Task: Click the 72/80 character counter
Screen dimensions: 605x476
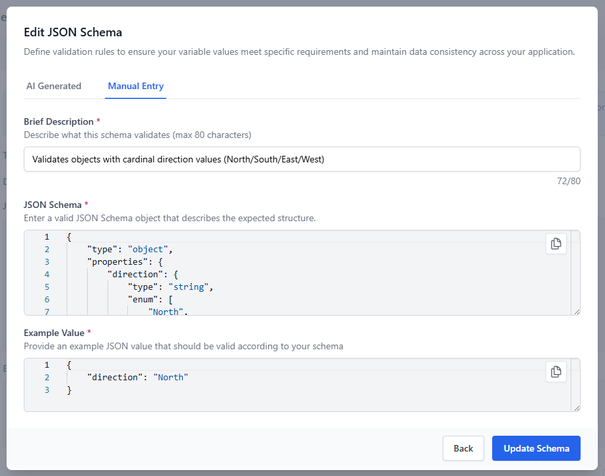Action: click(569, 181)
